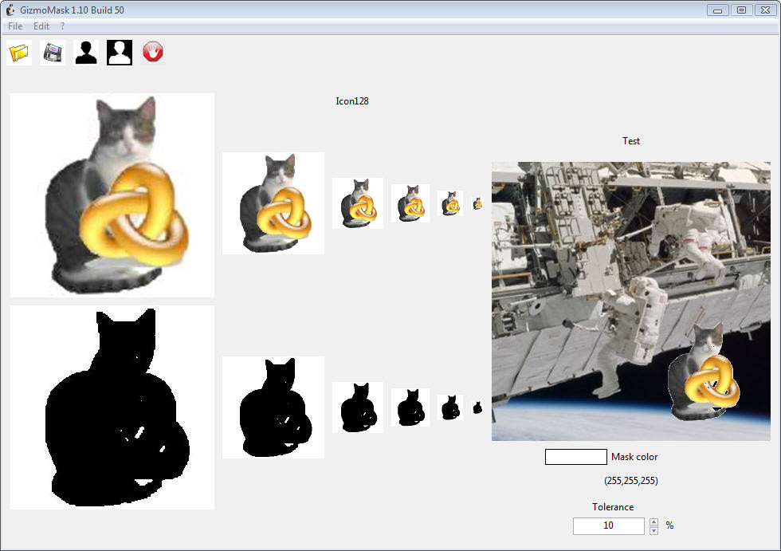781x551 pixels.
Task: Close the GizmoMask window
Action: [x=766, y=10]
